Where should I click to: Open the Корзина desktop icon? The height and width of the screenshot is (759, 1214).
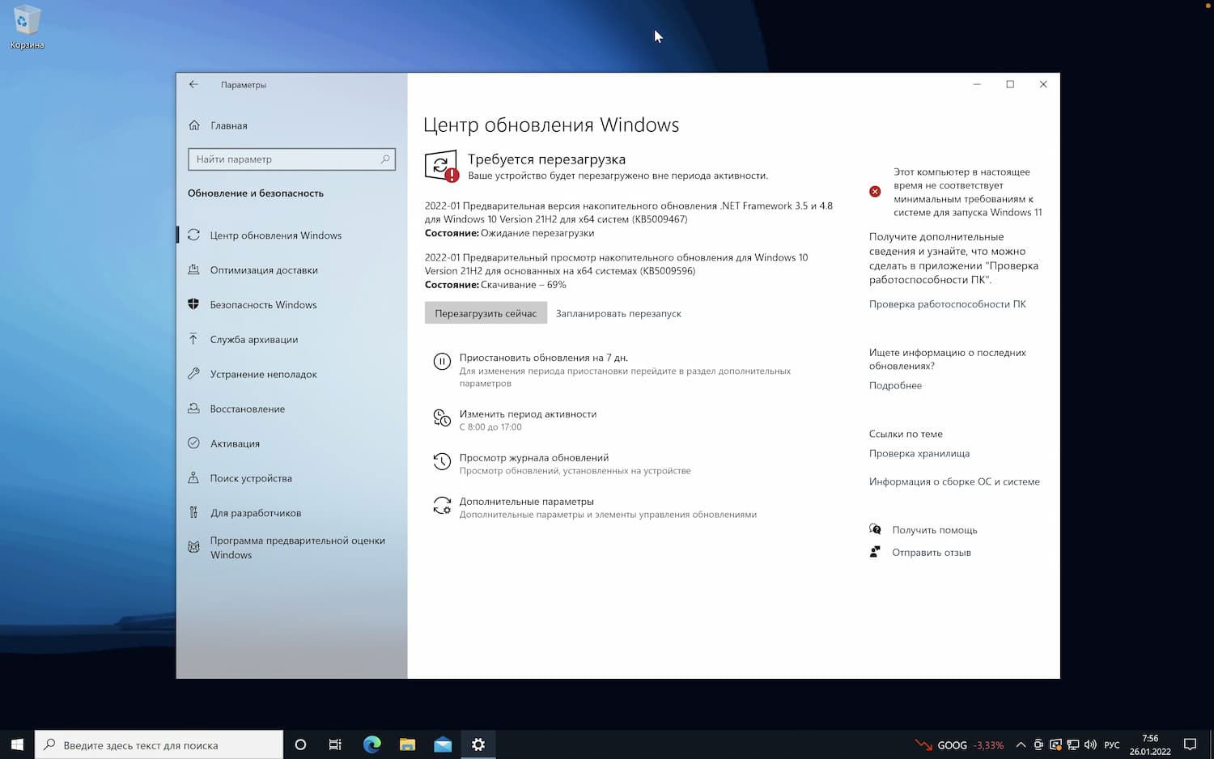point(27,28)
